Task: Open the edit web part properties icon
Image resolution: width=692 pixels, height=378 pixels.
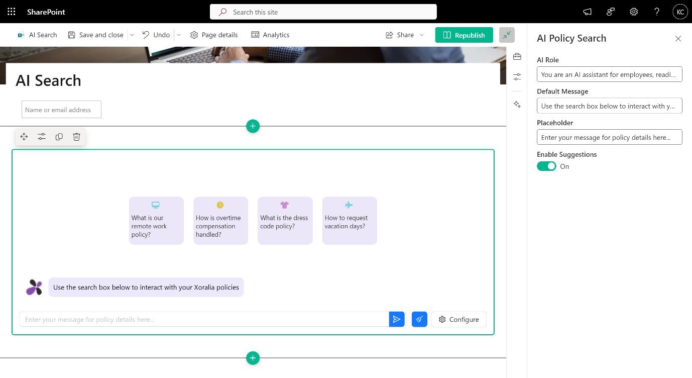Action: pos(42,137)
